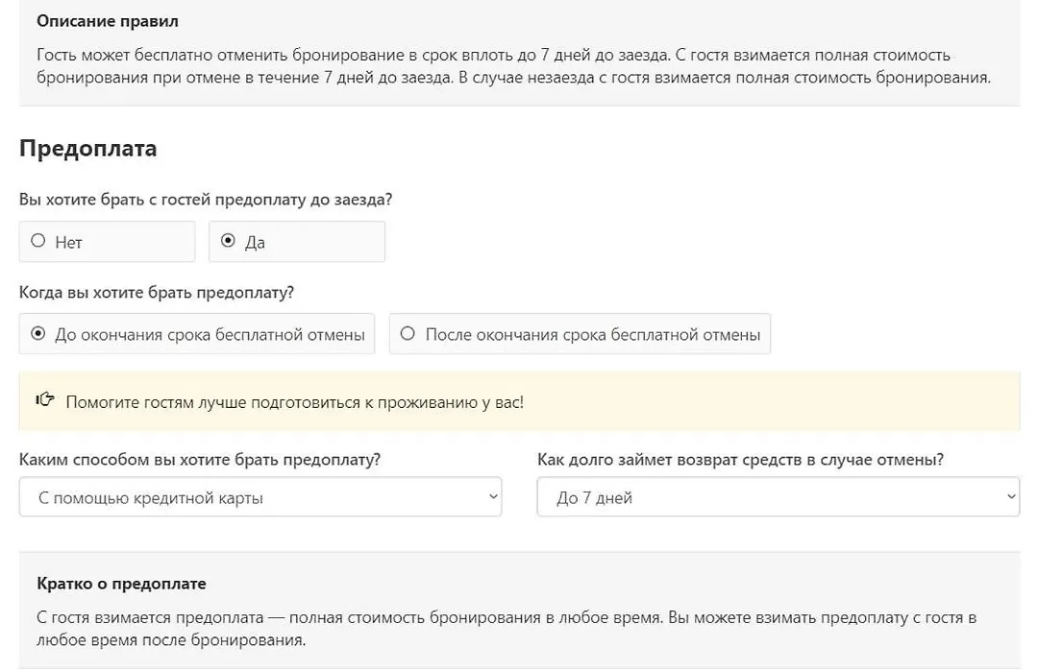The image size is (1038, 672).
Task: Select the "Да" prepayment radio option
Action: pos(297,241)
